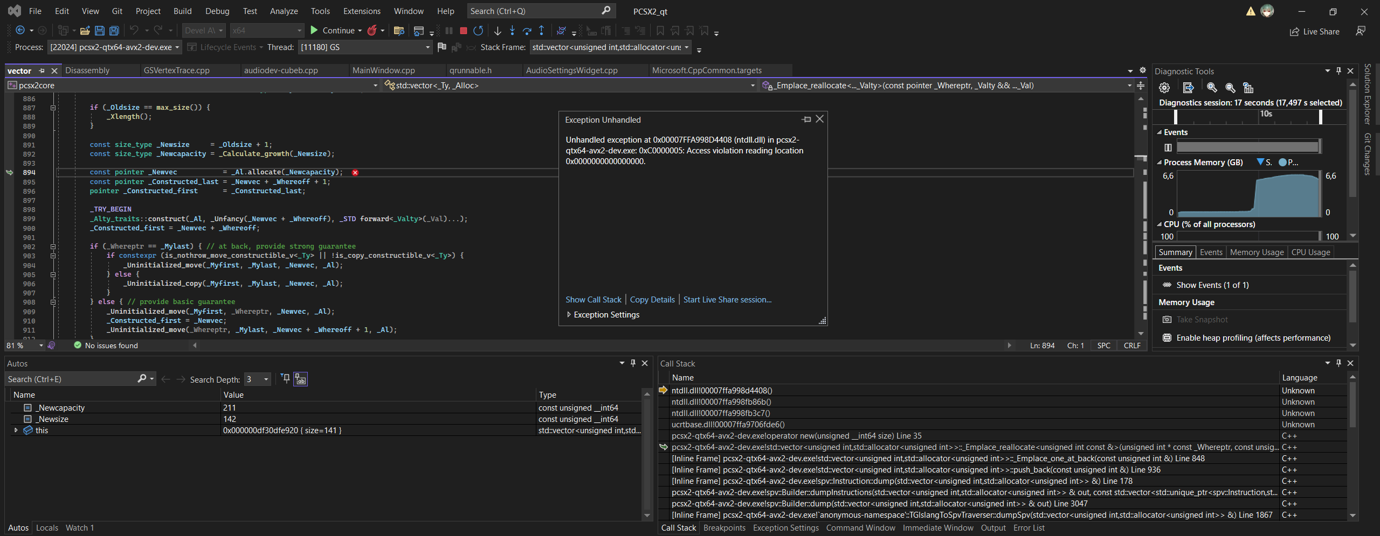Image resolution: width=1380 pixels, height=536 pixels.
Task: Click the Restart debugging icon
Action: point(478,31)
